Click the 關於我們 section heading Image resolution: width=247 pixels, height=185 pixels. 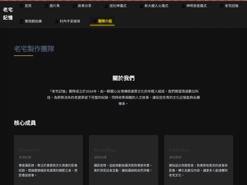coord(123,78)
